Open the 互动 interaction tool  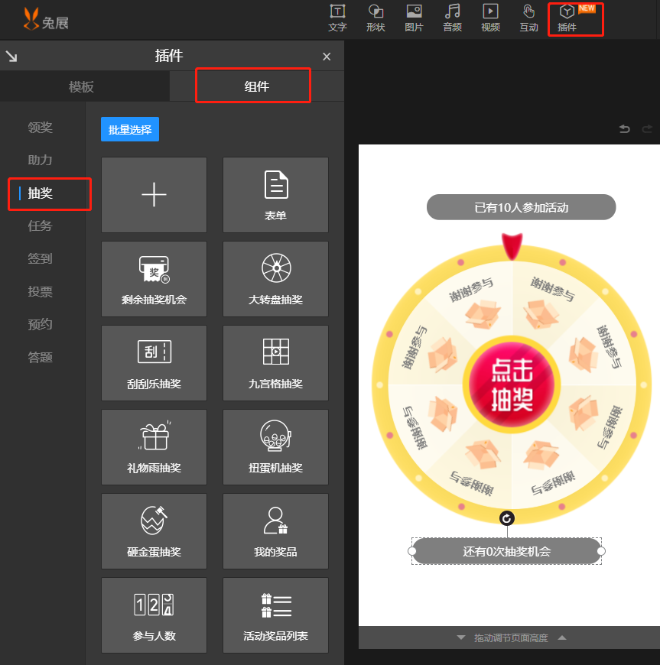[x=528, y=18]
